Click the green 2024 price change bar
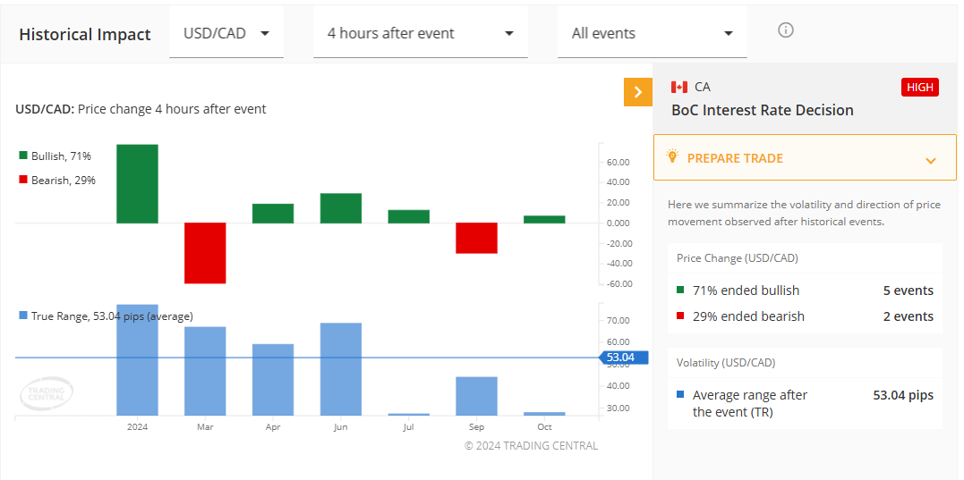 click(x=137, y=183)
